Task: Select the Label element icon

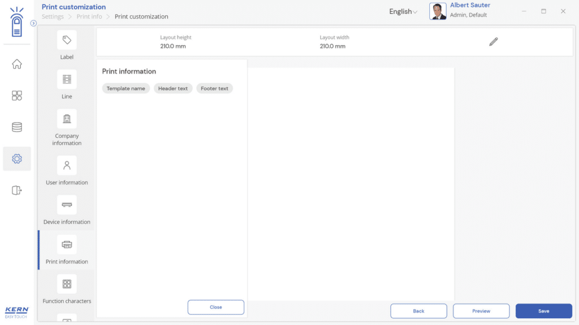Action: [67, 41]
